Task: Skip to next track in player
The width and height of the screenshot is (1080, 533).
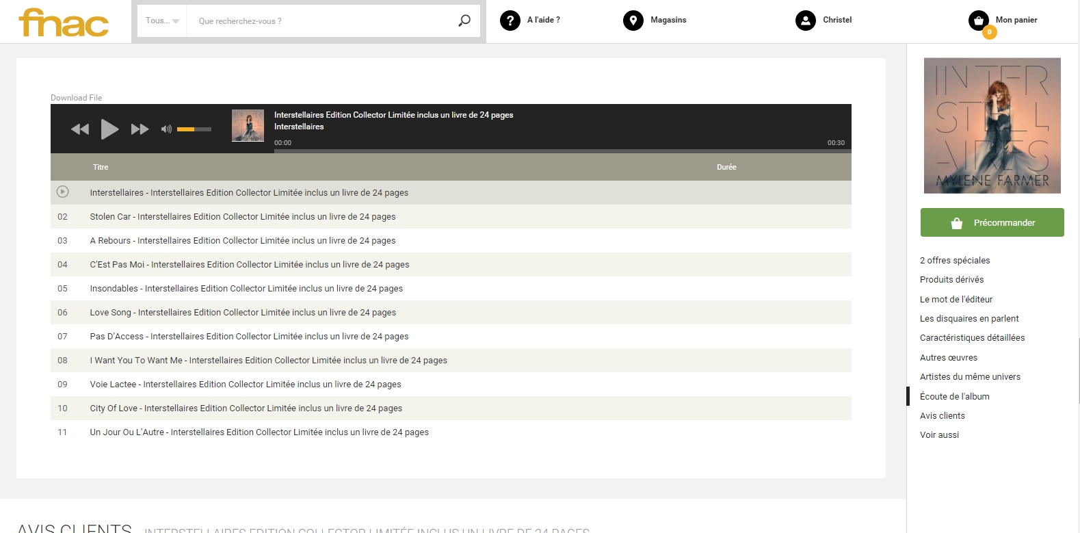Action: [x=140, y=129]
